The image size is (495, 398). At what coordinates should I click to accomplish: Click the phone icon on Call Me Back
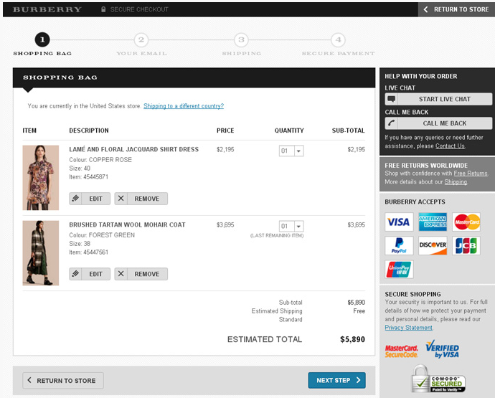(x=392, y=123)
